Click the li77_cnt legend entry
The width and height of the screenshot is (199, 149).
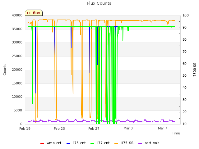coord(100,143)
